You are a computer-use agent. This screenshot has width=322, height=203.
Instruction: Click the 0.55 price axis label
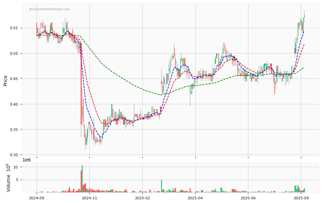[13, 28]
